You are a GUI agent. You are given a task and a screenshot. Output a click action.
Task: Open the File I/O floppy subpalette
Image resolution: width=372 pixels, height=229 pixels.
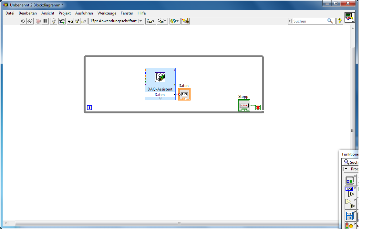[x=350, y=216]
